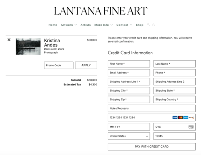Click the Photograph medium label
Screen dimensions: 201x155
[x=51, y=53]
